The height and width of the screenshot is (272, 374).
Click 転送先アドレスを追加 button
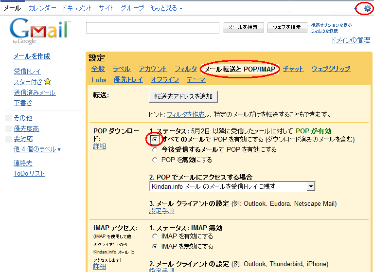[183, 97]
